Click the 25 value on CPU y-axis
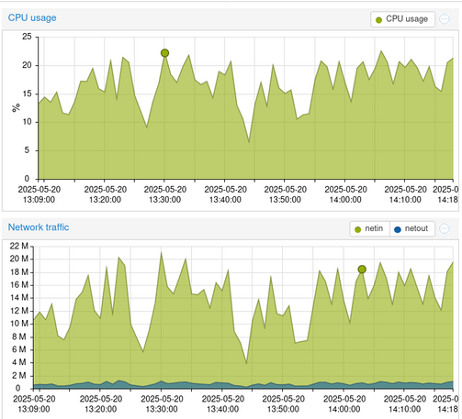Image resolution: width=462 pixels, height=419 pixels. (27, 37)
